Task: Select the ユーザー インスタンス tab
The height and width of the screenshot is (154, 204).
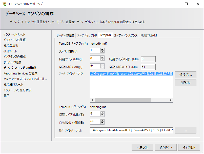Action: click(126, 35)
